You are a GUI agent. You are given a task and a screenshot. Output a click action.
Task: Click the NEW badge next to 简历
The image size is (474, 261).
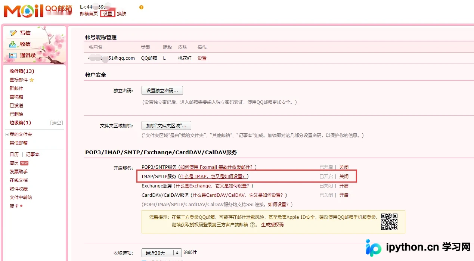[x=24, y=163]
